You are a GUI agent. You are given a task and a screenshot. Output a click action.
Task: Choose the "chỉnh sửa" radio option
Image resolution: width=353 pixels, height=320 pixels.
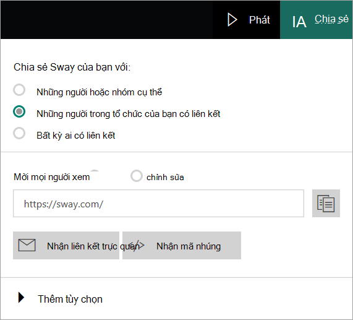point(137,176)
